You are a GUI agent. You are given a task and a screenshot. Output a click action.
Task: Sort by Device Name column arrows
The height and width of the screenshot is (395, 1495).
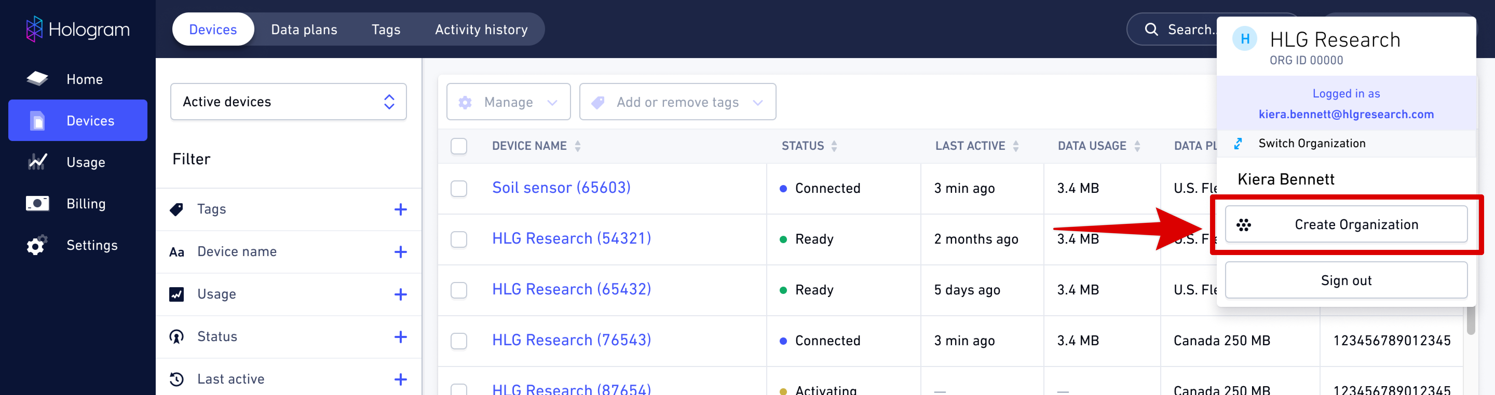click(x=577, y=146)
